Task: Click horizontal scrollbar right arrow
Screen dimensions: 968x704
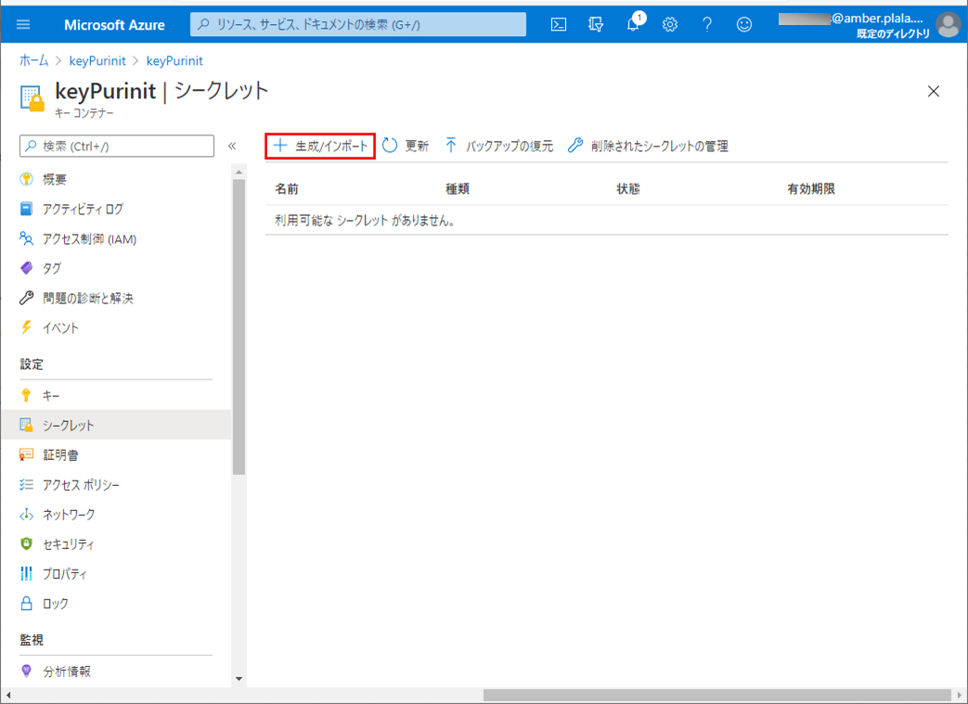Action: (960, 696)
